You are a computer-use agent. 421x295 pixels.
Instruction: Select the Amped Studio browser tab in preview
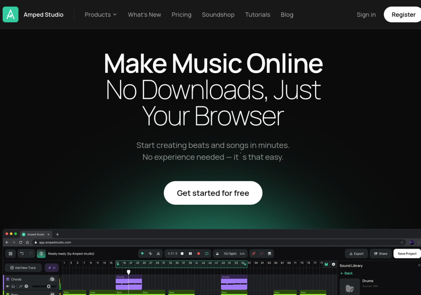coord(36,234)
